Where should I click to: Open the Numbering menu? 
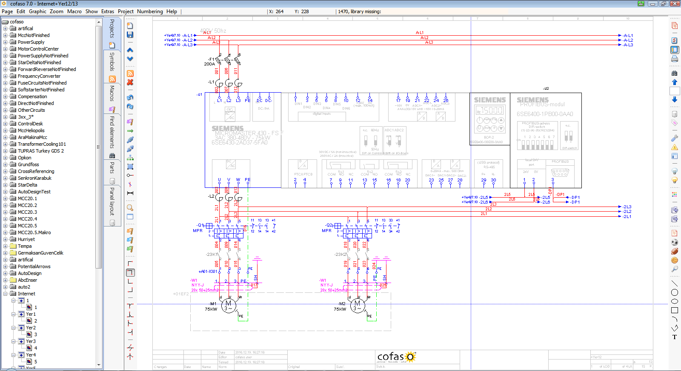(x=150, y=11)
